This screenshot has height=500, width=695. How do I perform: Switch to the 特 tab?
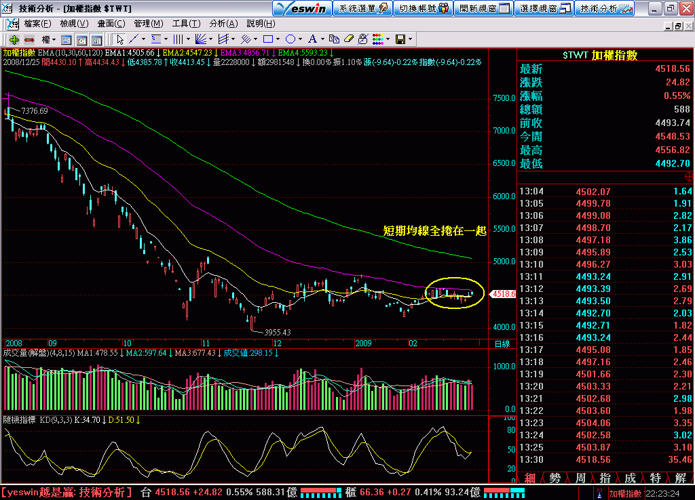(x=656, y=478)
